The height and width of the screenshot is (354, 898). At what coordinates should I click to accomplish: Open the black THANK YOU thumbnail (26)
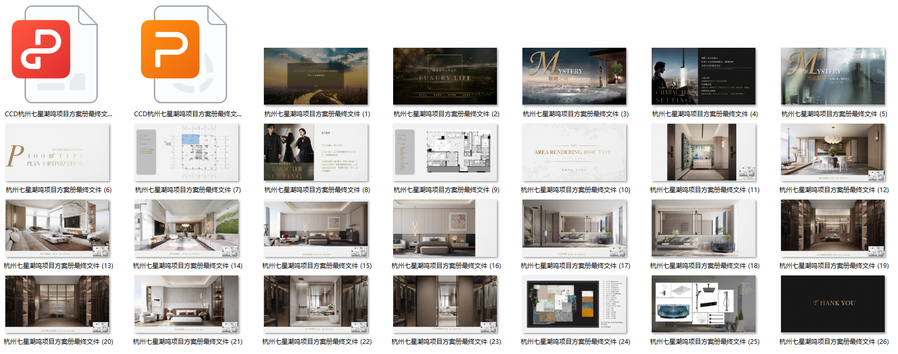pyautogui.click(x=833, y=305)
